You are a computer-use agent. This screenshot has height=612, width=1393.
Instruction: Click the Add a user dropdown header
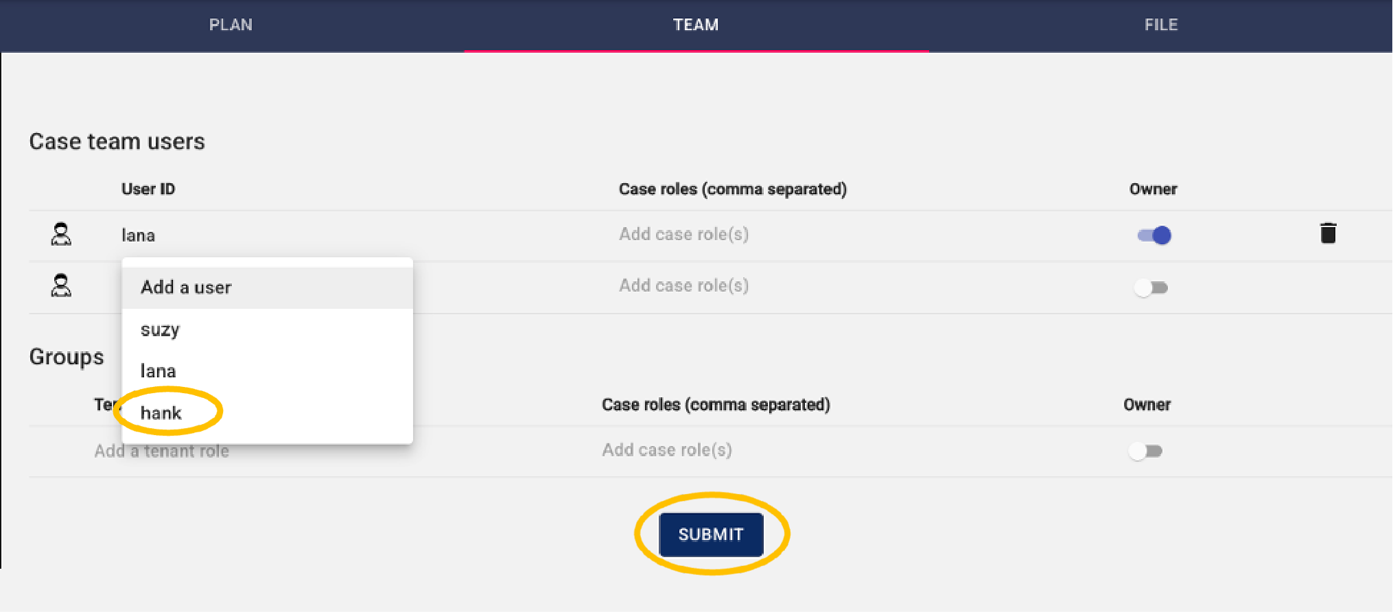click(186, 287)
